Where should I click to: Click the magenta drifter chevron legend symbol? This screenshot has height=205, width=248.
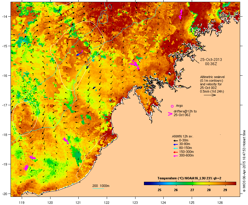coord(170,114)
